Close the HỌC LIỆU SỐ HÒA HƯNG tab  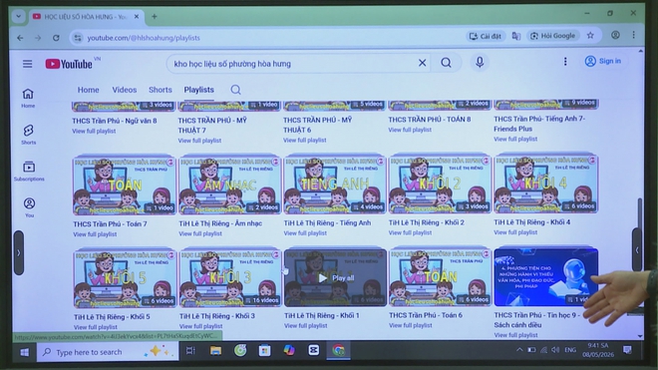pos(137,16)
